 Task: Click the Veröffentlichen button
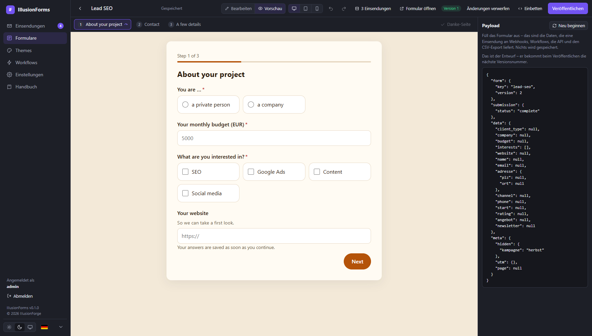568,8
